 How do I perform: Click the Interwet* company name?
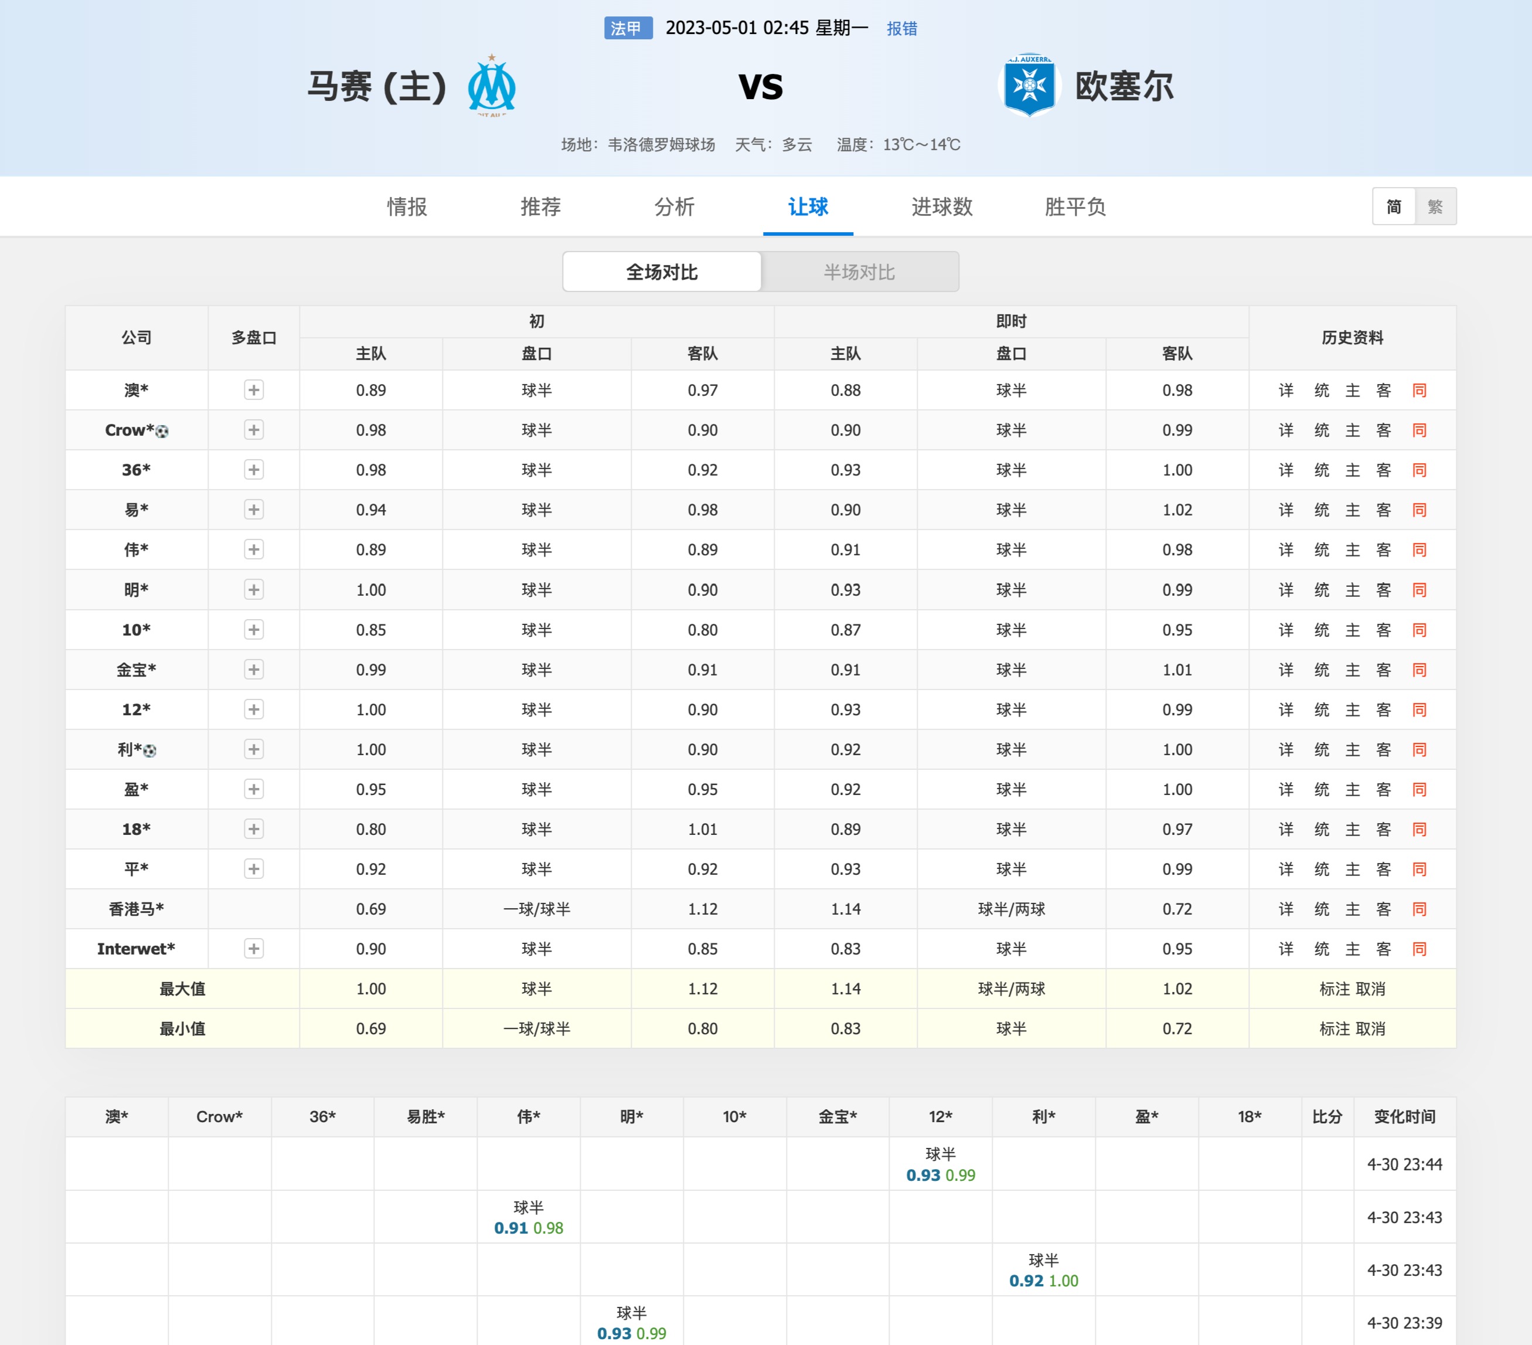(x=137, y=949)
